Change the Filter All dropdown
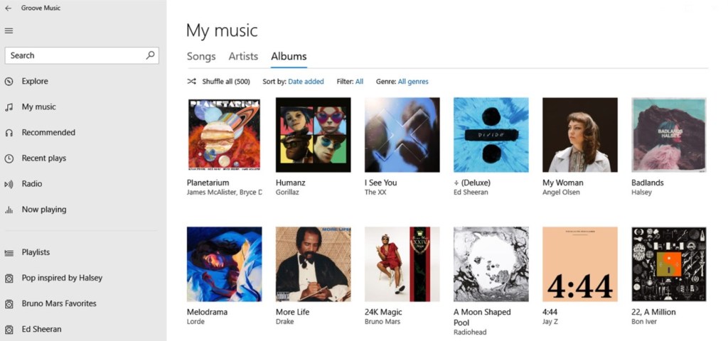The width and height of the screenshot is (728, 341). 359,82
